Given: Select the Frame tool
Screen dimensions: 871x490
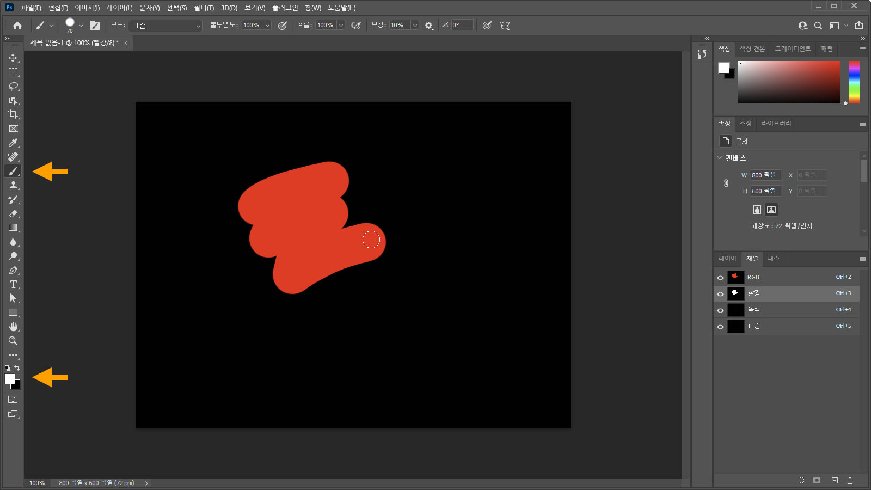Looking at the screenshot, I should point(13,128).
